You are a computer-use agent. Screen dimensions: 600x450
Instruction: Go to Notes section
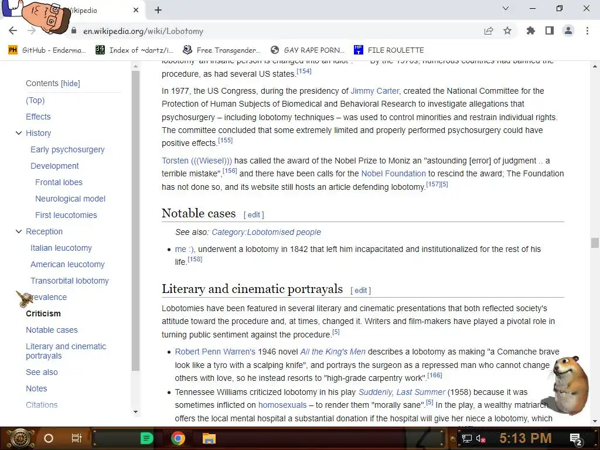(36, 389)
